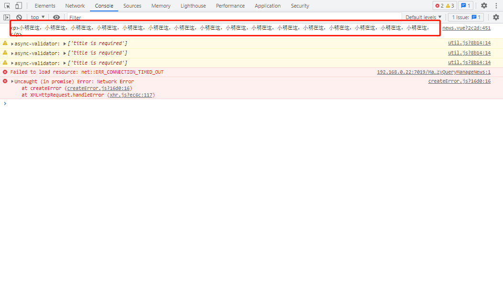Open the Application tab
This screenshot has width=503, height=299.
(268, 6)
